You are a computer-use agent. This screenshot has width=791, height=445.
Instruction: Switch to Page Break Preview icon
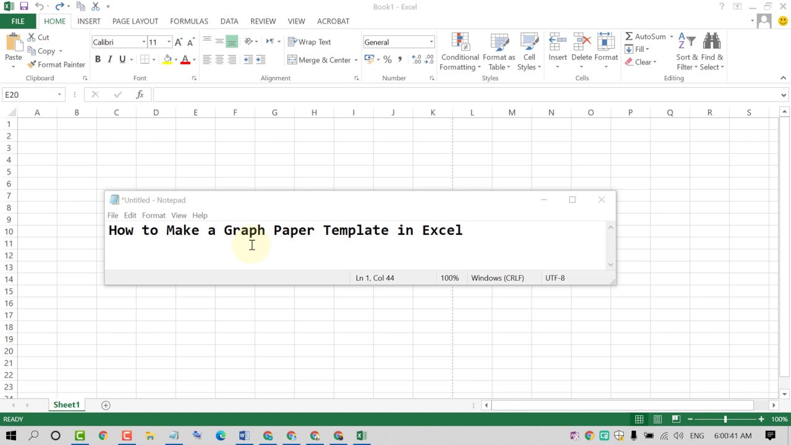[676, 419]
